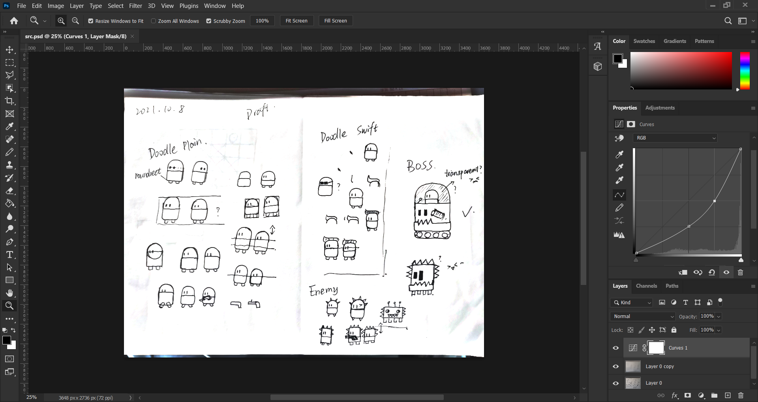Enable Zoom All Windows checkbox

(x=154, y=21)
